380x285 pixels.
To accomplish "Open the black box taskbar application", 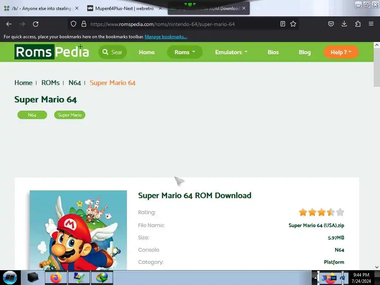I will click(33, 278).
